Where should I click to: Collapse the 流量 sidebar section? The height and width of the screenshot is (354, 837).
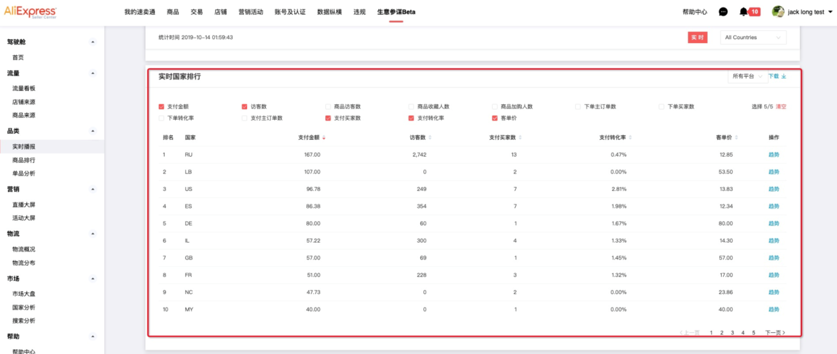pos(93,73)
